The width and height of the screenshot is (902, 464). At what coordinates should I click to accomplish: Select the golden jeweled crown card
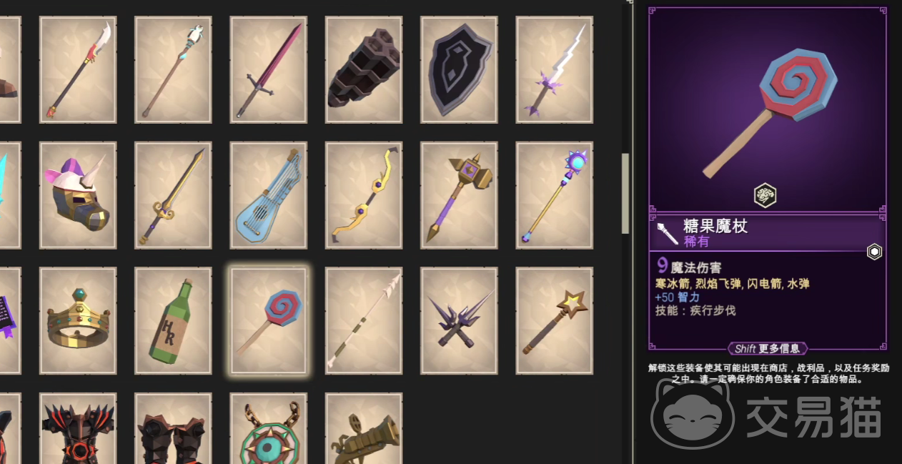pos(78,320)
